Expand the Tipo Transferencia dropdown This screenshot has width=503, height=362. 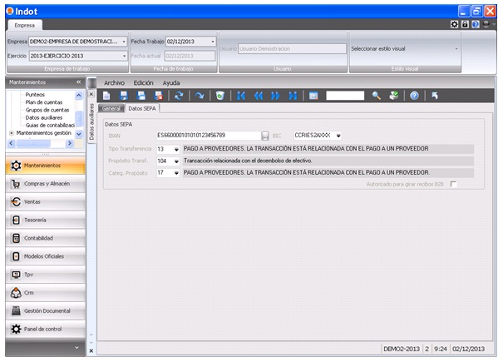pos(176,148)
